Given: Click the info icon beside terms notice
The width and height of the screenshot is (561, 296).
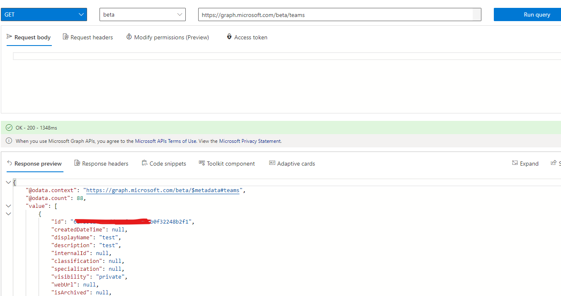Looking at the screenshot, I should [x=9, y=141].
